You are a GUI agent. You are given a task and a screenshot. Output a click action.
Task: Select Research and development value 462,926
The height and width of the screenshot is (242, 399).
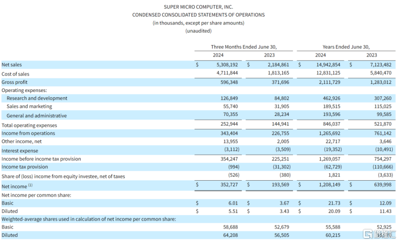[x=331, y=98]
